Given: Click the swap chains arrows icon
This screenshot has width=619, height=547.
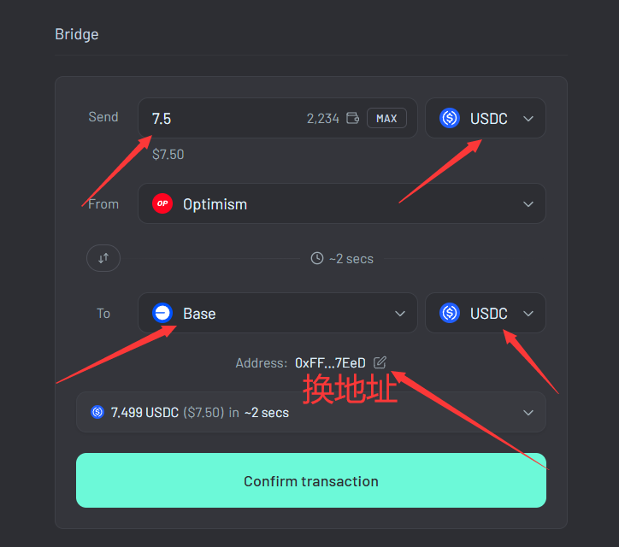Looking at the screenshot, I should point(103,258).
